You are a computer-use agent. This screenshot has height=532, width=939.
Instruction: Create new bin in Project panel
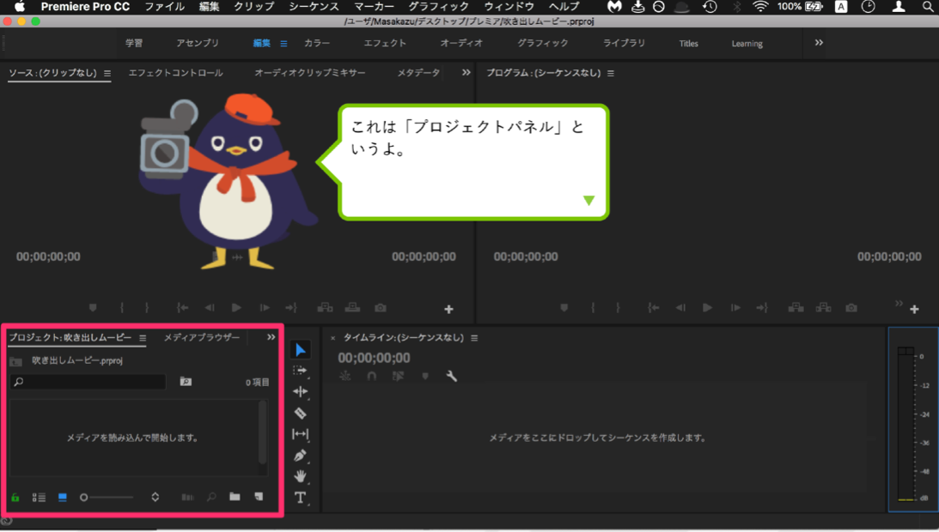click(235, 497)
